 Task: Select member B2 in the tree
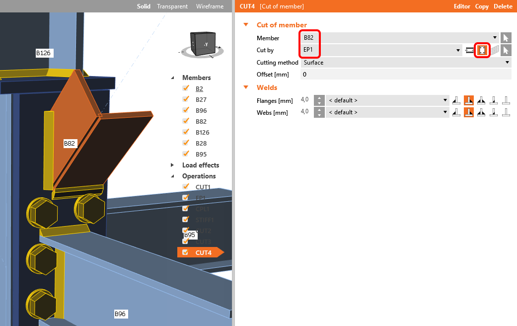point(199,89)
